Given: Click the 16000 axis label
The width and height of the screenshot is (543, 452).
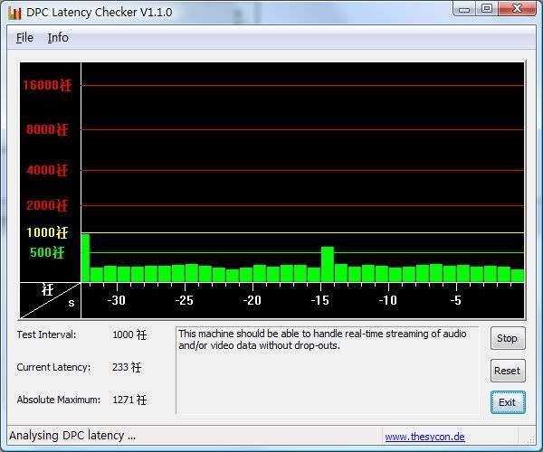Looking at the screenshot, I should pos(47,85).
